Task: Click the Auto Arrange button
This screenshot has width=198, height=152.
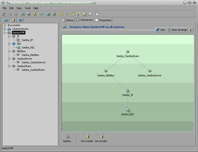Action: 177,30
